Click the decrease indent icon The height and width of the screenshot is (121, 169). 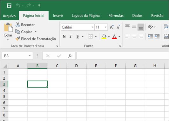pyautogui.click(x=150, y=36)
